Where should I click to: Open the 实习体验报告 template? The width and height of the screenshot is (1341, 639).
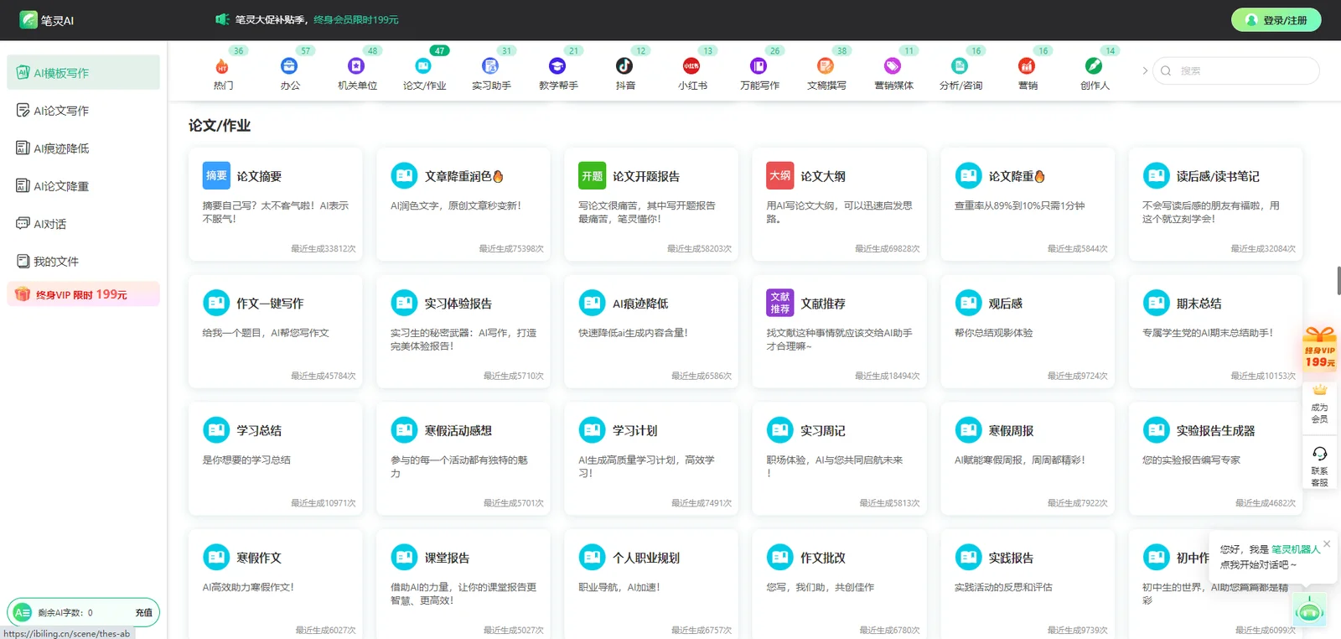click(463, 331)
